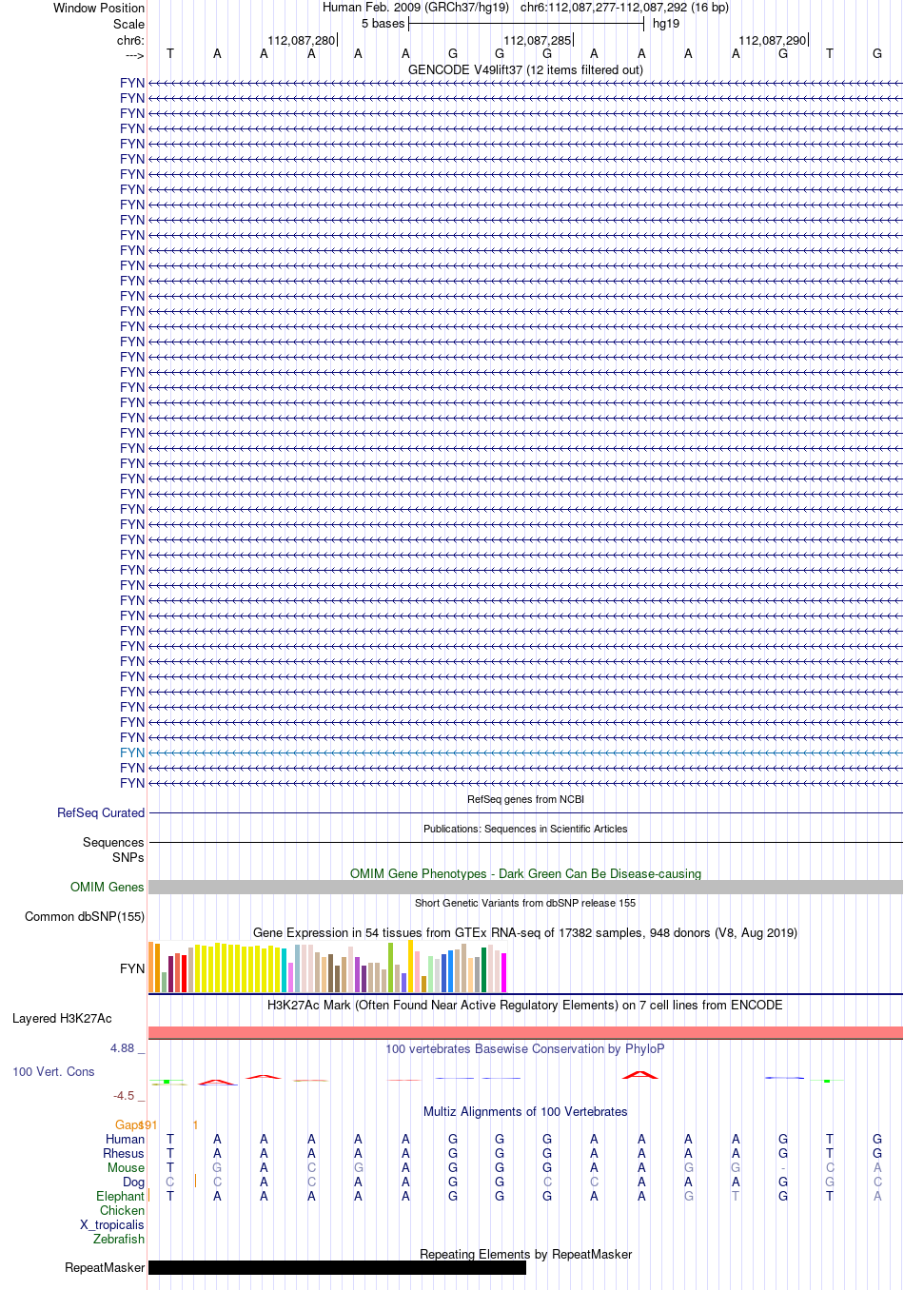
Task: Click the cyan bar in GTEx expression chart
Action: 285,970
